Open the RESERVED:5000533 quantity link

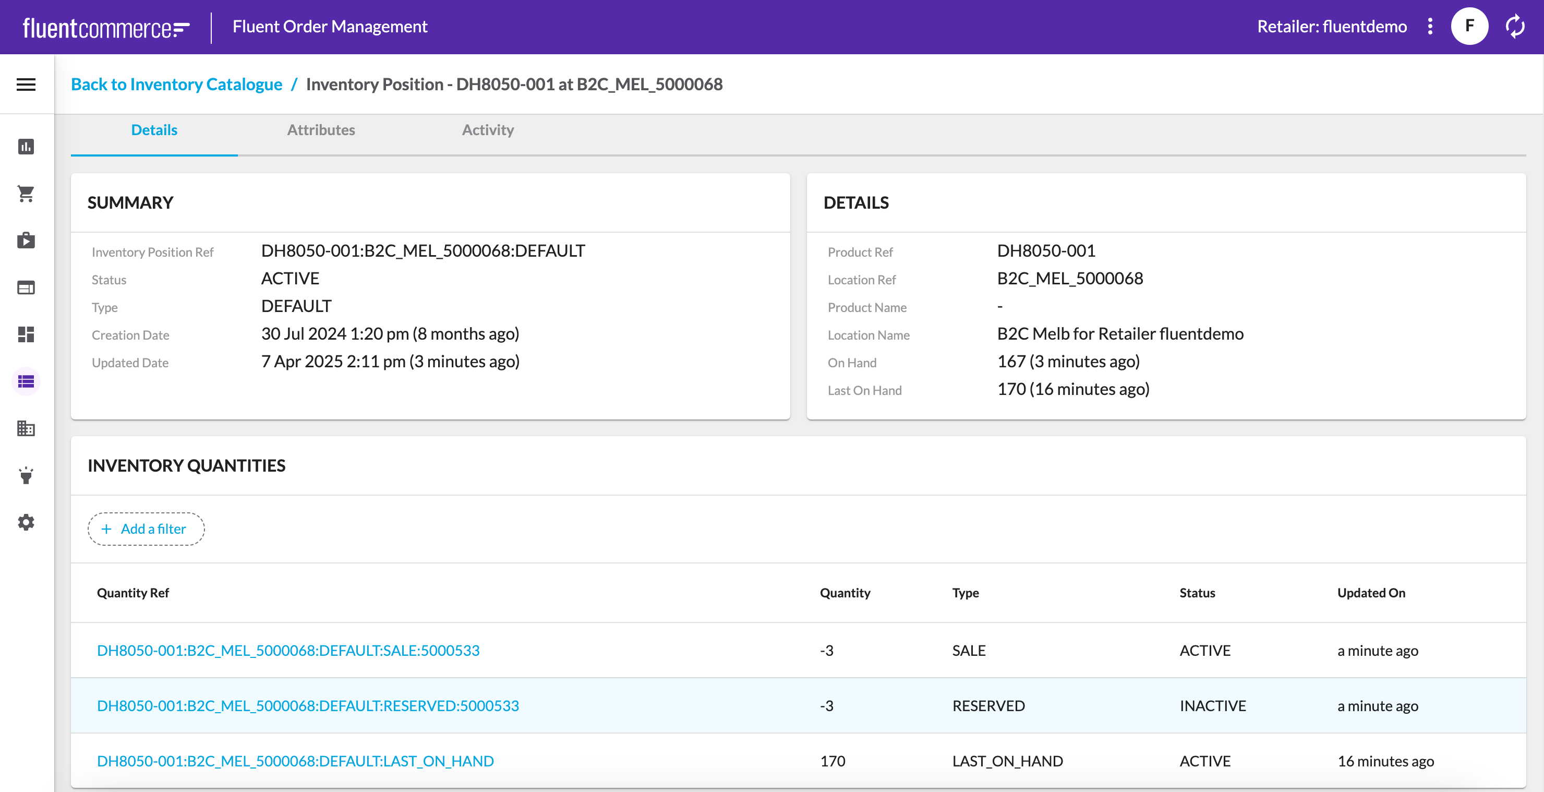(x=307, y=706)
